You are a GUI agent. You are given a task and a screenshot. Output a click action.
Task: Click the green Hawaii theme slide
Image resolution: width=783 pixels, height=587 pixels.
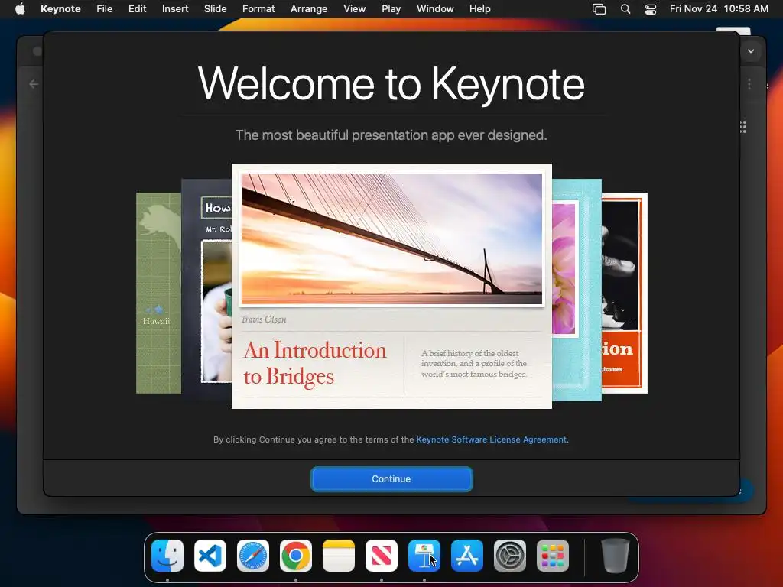(158, 293)
